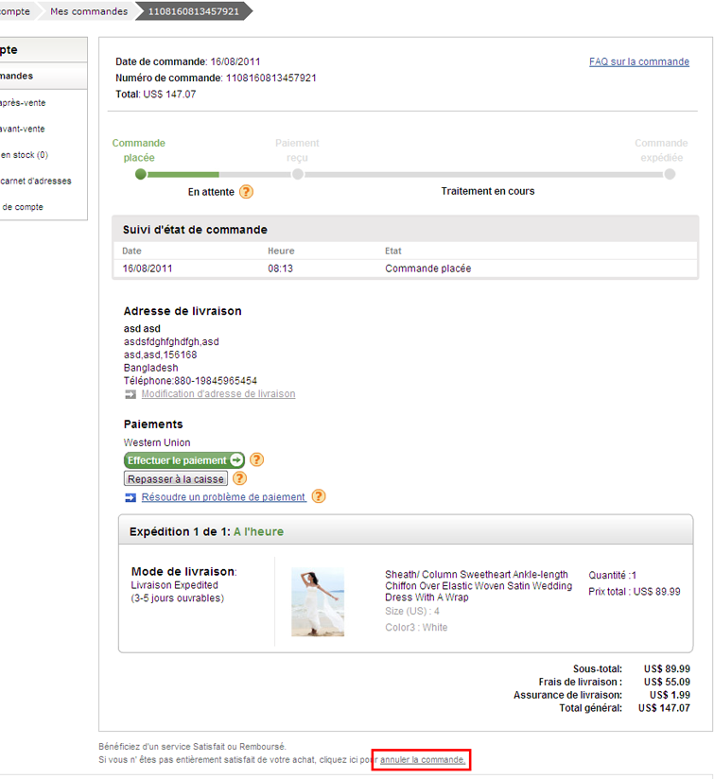Select "carnet d'adresses" in the sidebar
The width and height of the screenshot is (714, 779).
(36, 181)
